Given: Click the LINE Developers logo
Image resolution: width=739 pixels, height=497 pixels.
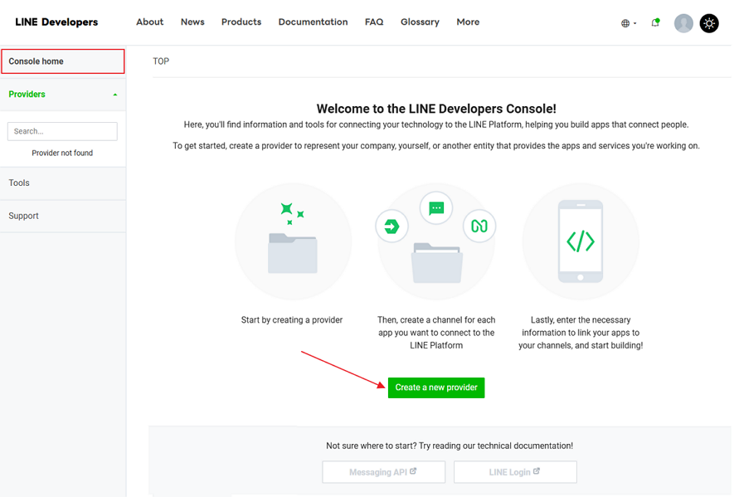Looking at the screenshot, I should tap(56, 22).
